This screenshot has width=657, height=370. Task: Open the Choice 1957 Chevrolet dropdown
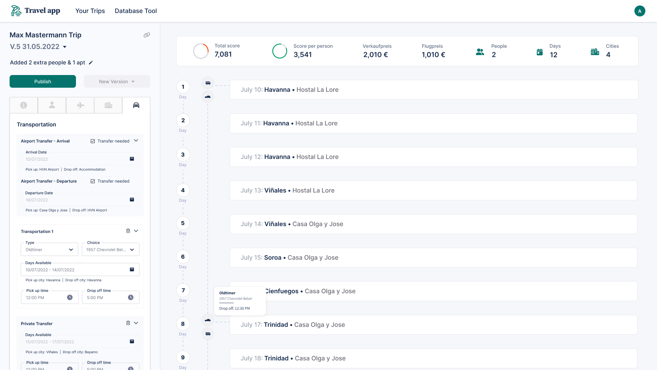pos(111,249)
